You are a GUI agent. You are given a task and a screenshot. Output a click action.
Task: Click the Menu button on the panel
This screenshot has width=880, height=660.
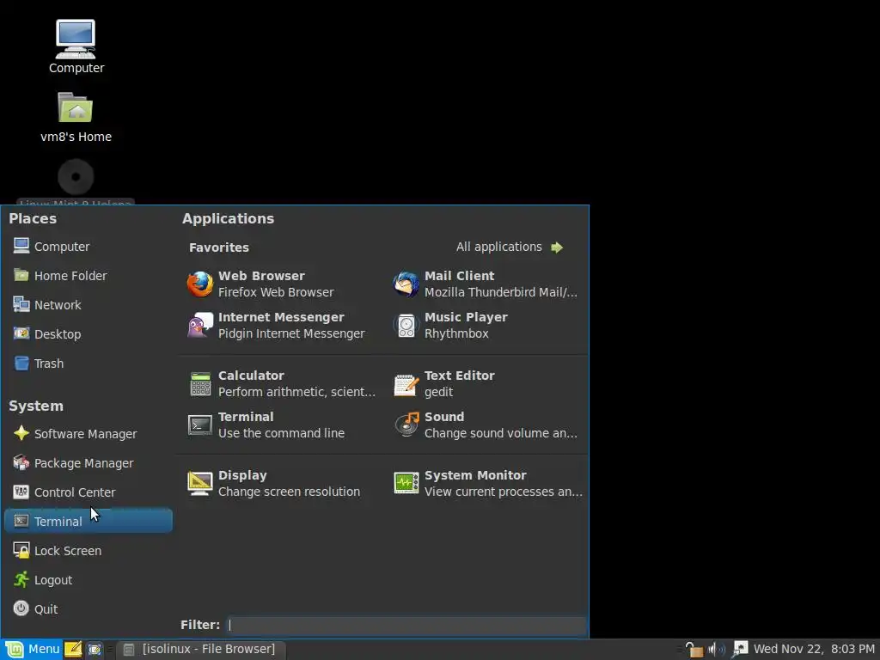click(32, 650)
